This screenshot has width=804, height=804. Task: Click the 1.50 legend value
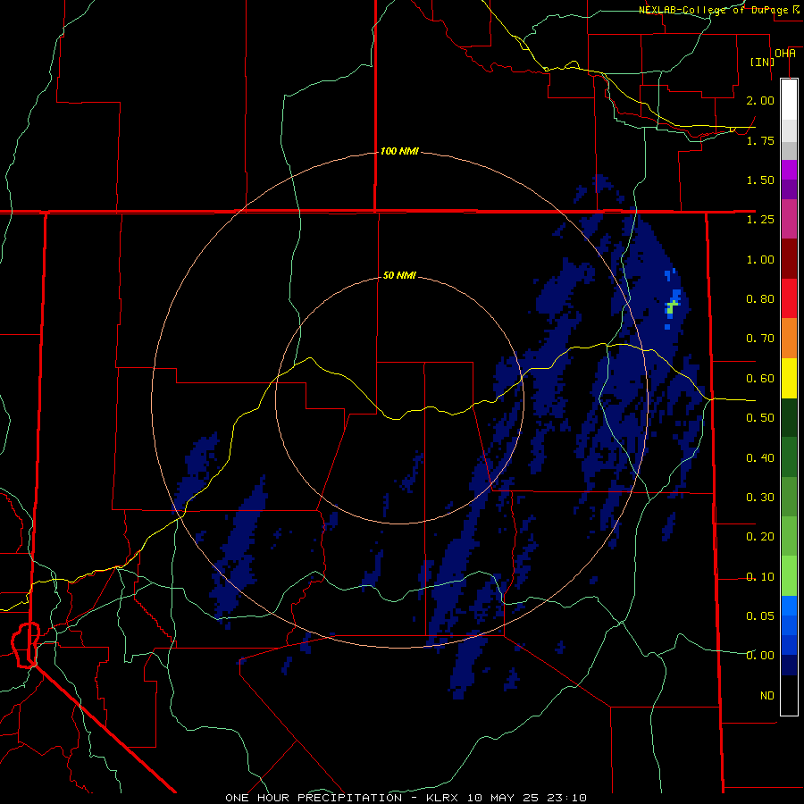click(760, 180)
